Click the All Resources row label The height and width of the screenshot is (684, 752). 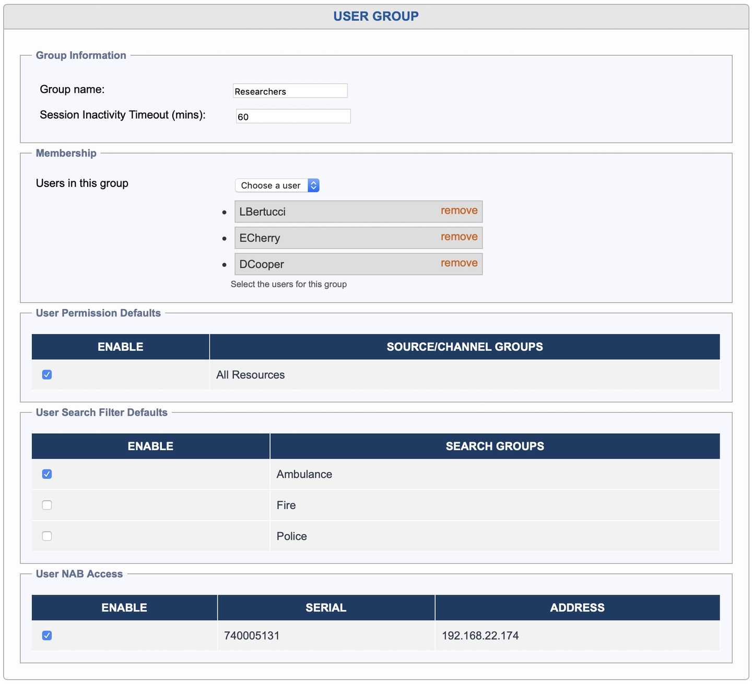(x=251, y=375)
